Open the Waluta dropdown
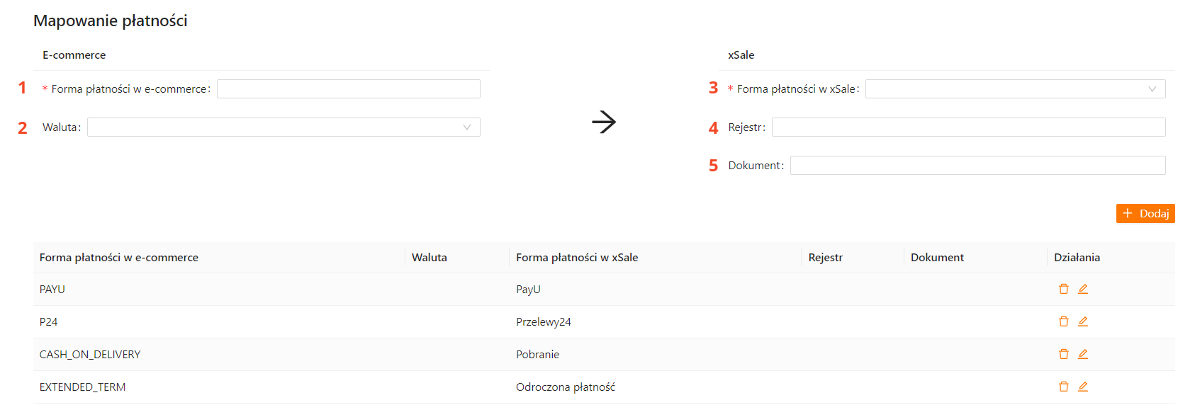 click(284, 127)
